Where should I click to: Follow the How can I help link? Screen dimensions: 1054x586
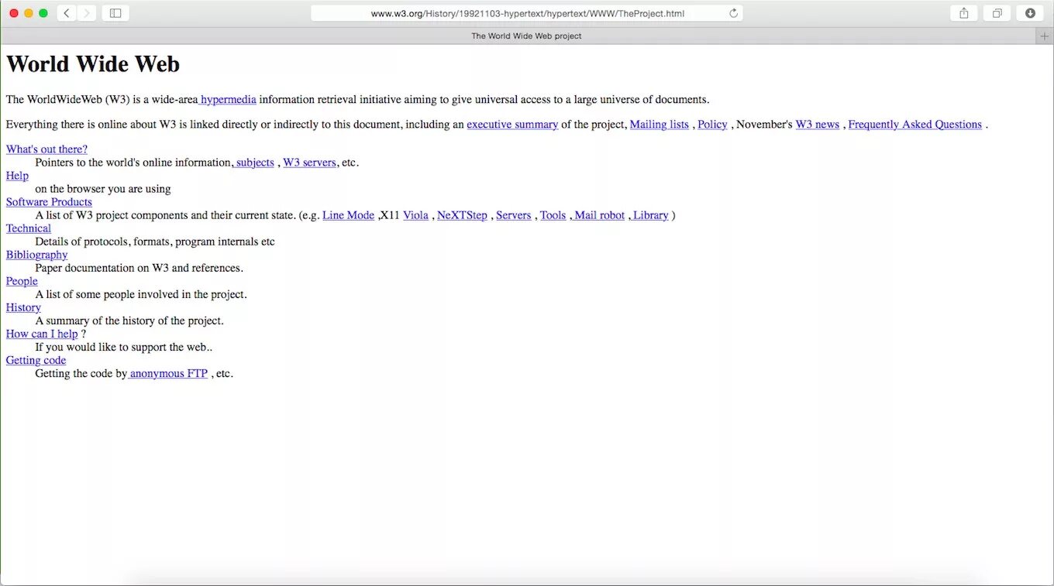click(42, 333)
